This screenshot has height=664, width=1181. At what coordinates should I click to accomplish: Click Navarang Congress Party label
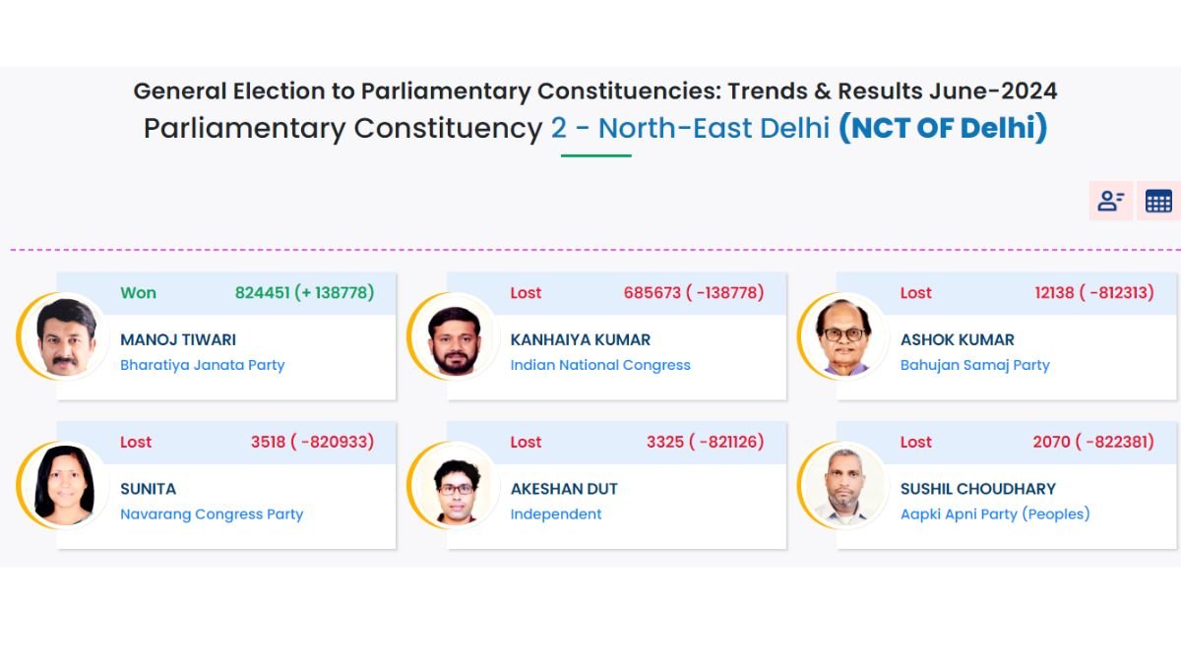[212, 513]
